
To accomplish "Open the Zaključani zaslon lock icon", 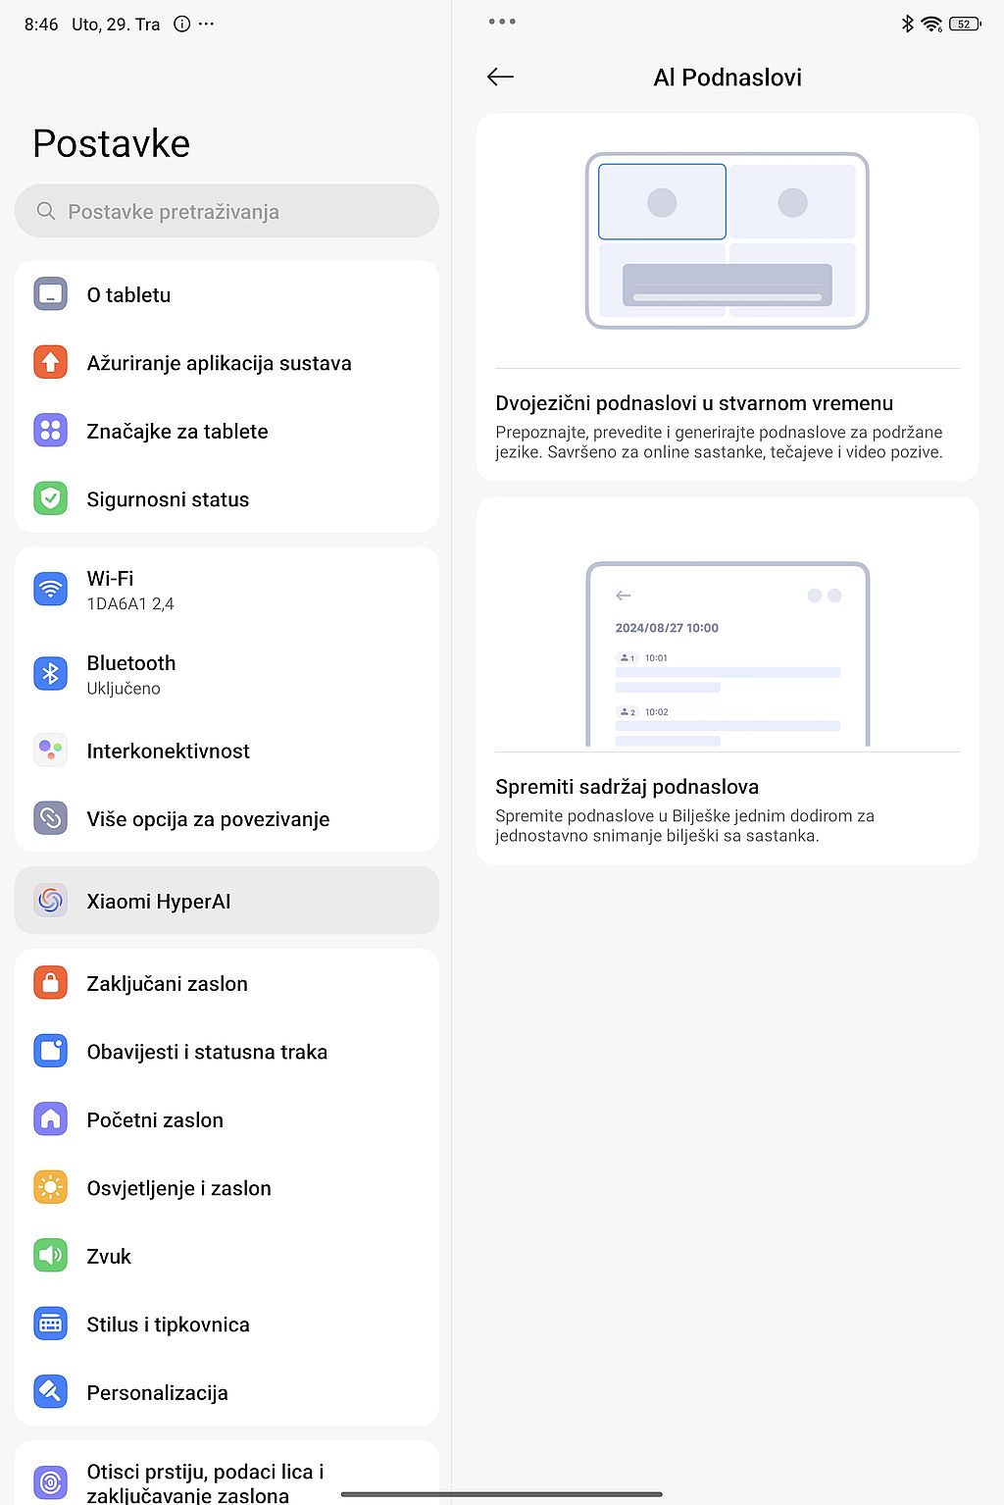I will [50, 983].
